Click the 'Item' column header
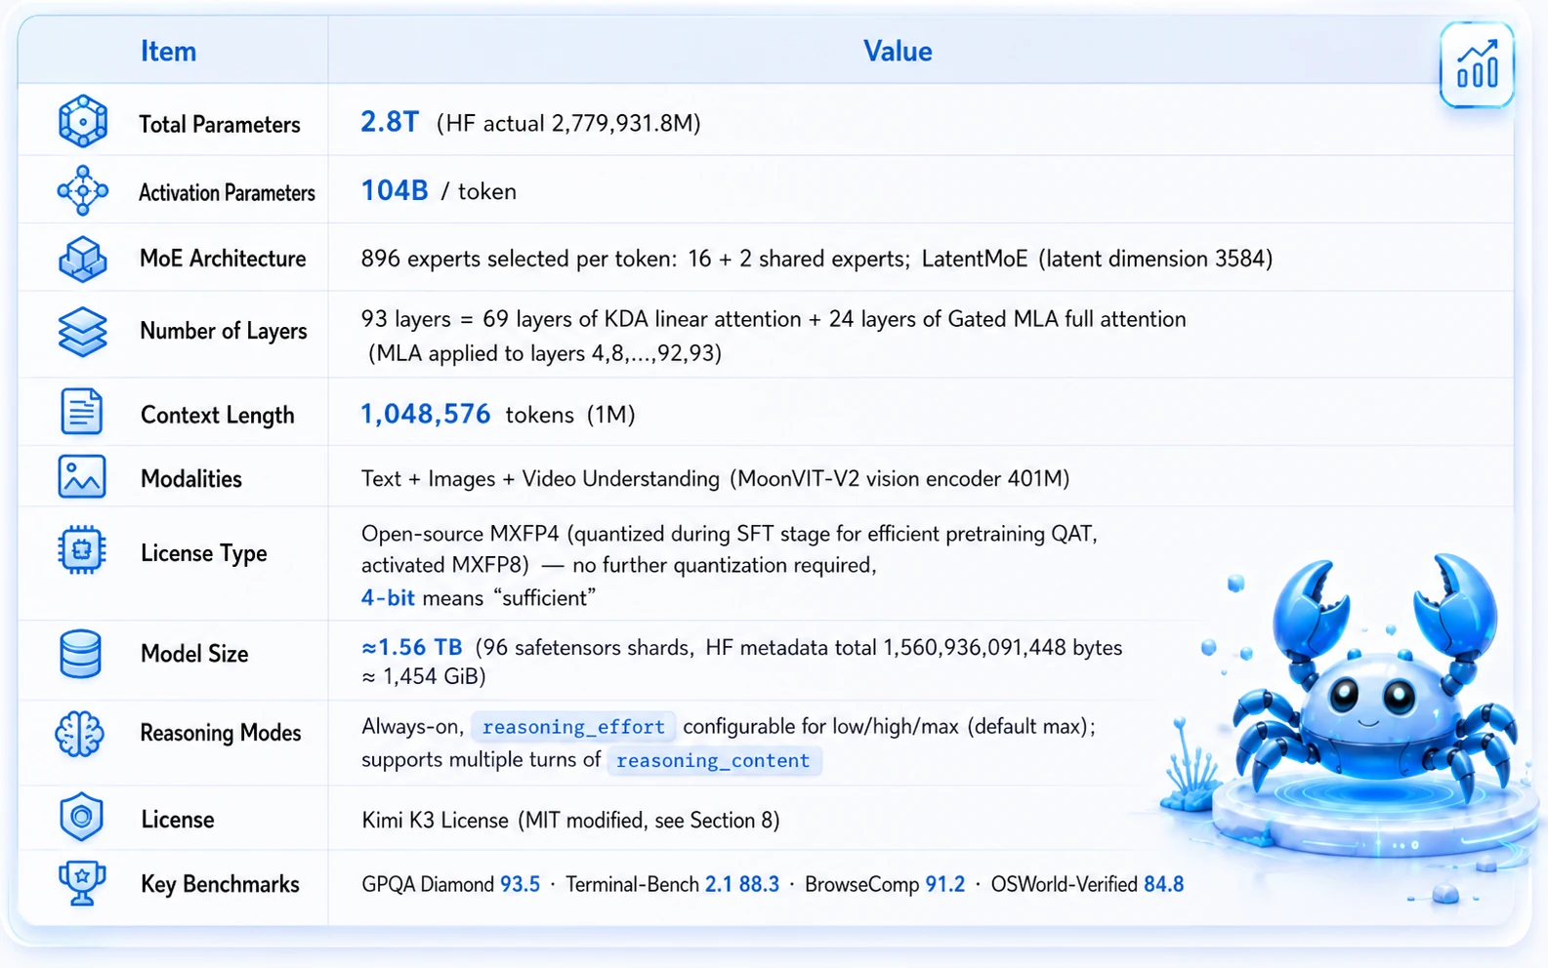 coord(168,51)
